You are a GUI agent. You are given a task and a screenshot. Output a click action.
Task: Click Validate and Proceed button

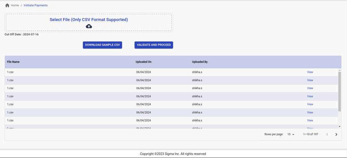tap(154, 45)
